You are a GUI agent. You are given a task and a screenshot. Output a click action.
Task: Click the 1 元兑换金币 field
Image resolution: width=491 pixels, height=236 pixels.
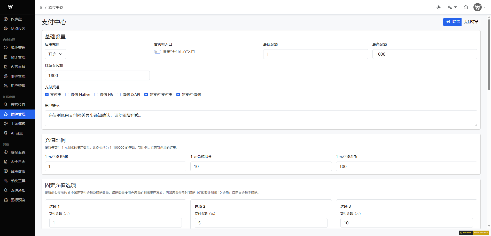click(407, 166)
